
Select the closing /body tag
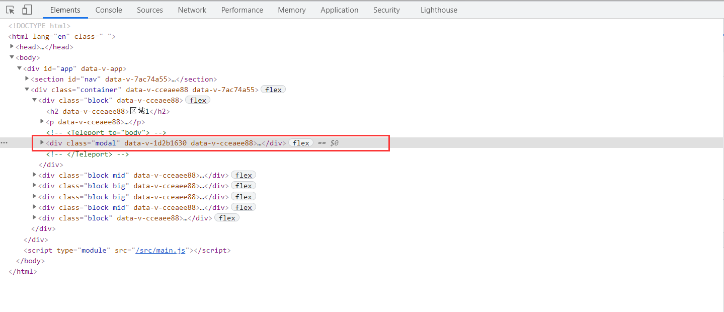point(30,261)
